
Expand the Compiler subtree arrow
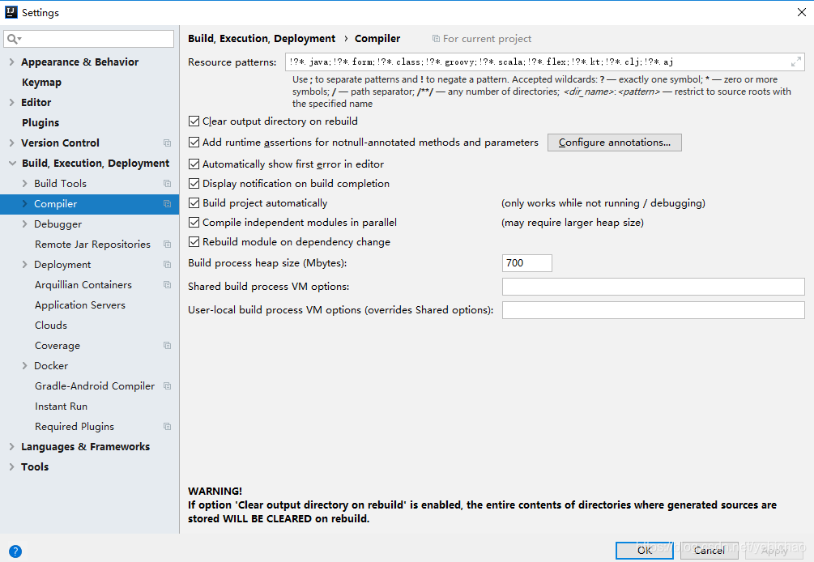pyautogui.click(x=24, y=204)
